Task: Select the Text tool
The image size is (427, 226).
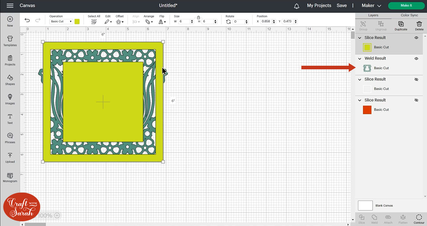Action: coord(10,118)
